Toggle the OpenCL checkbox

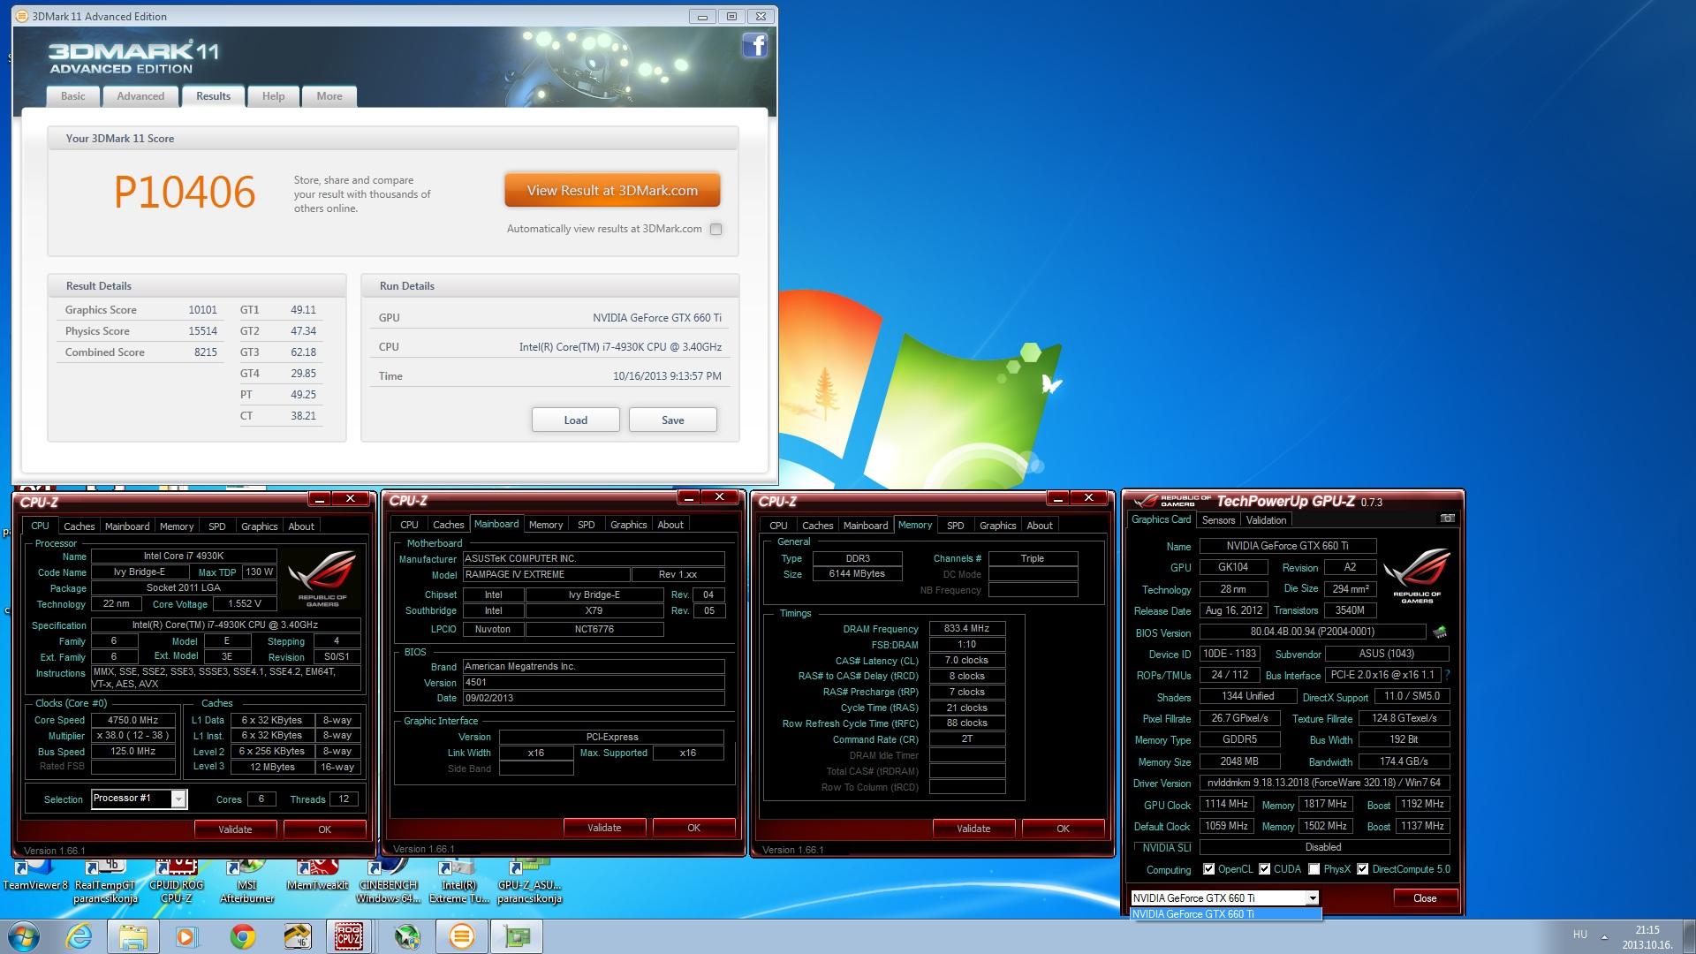point(1208,869)
